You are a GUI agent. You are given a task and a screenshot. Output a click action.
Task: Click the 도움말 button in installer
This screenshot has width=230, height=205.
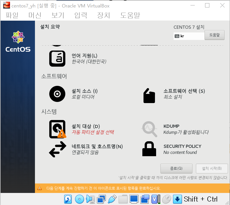tap(214, 35)
